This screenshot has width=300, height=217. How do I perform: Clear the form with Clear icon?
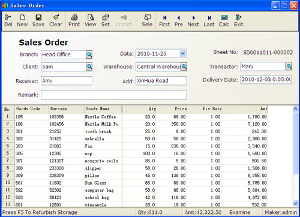(x=56, y=20)
